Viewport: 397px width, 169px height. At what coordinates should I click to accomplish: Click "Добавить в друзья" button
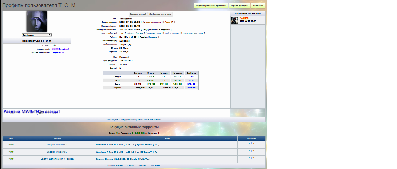160,14
